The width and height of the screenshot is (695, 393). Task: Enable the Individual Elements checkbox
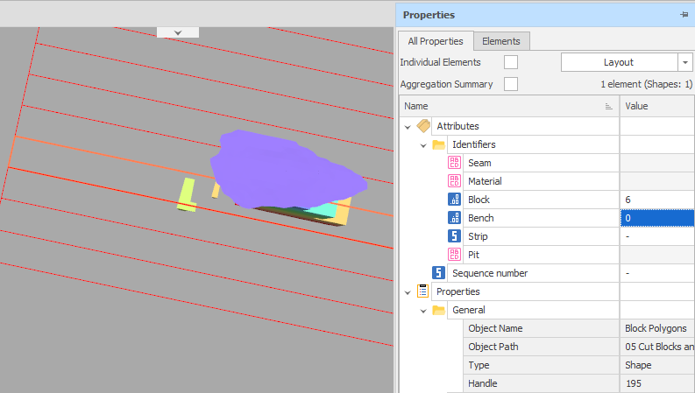point(511,62)
